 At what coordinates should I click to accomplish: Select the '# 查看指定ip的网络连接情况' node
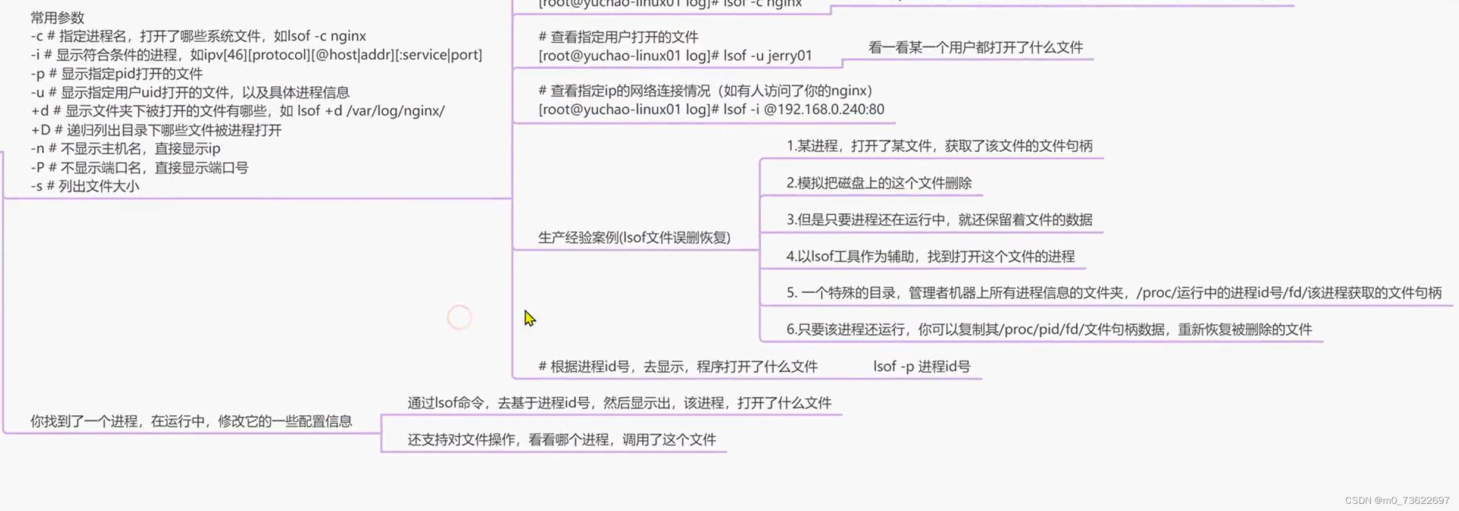click(x=705, y=90)
